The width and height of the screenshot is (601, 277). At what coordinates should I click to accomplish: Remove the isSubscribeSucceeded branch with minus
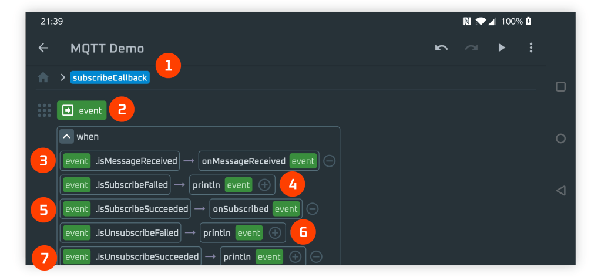point(313,209)
